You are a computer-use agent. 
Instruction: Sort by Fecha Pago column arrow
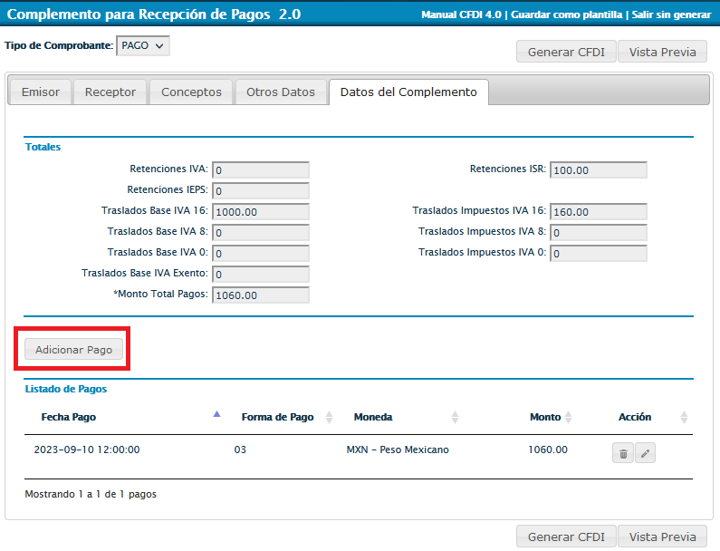pos(216,414)
